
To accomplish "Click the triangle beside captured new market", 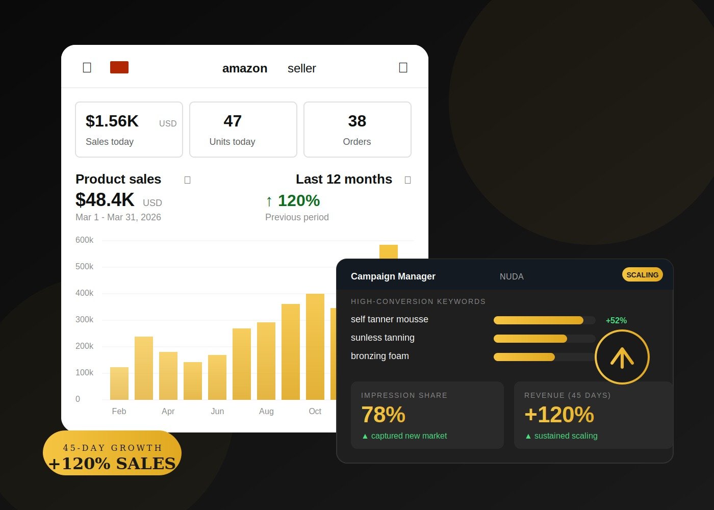I will pyautogui.click(x=365, y=436).
